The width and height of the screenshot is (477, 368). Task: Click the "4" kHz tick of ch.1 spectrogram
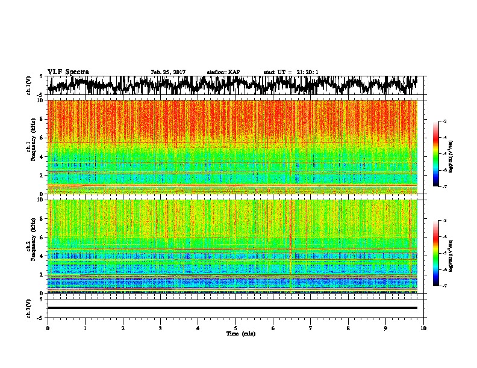pos(42,157)
